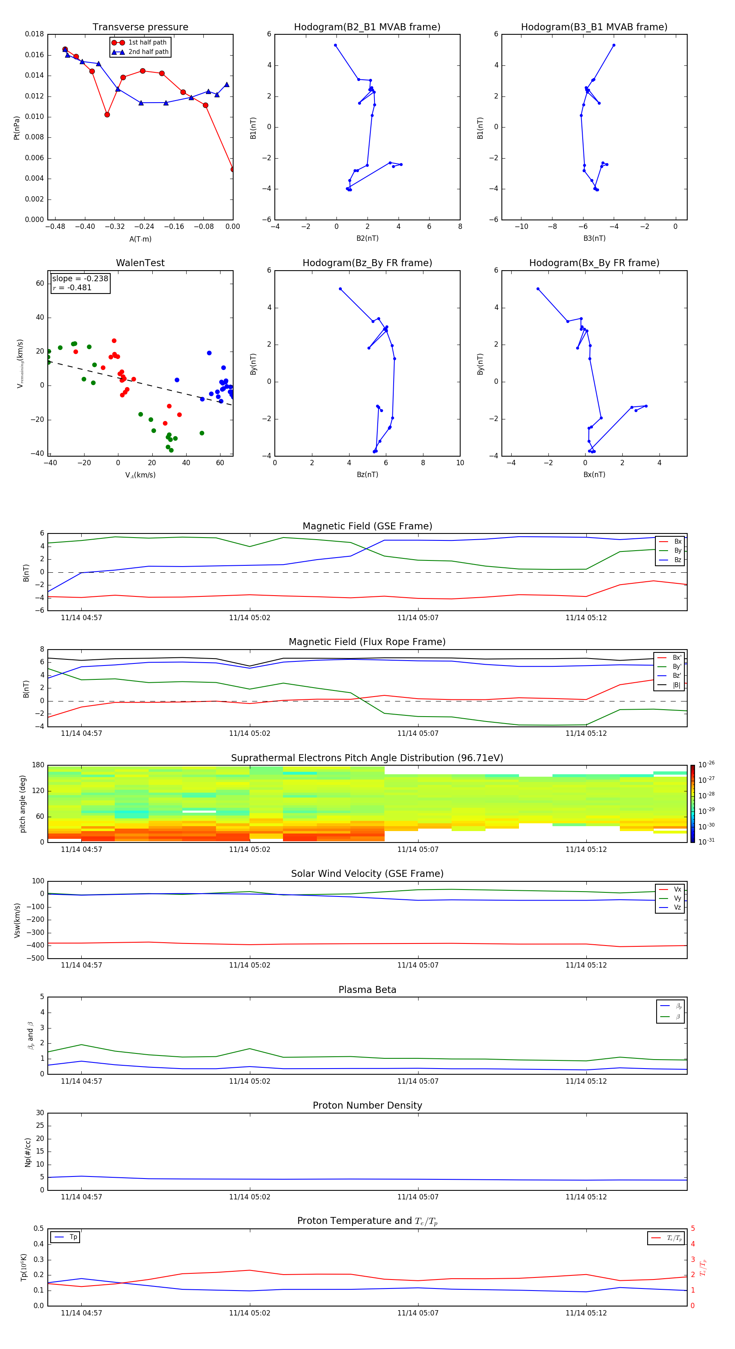Click the 10^-26 colorbar tick label

706,764
